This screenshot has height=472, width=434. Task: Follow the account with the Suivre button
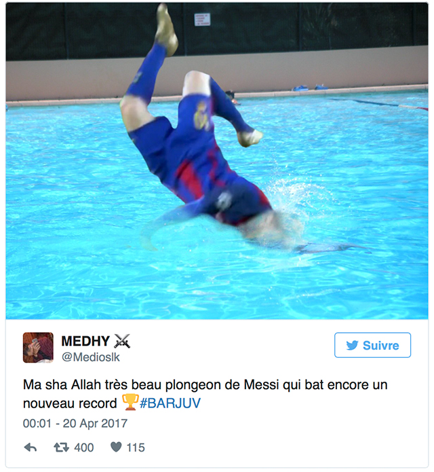click(x=372, y=345)
